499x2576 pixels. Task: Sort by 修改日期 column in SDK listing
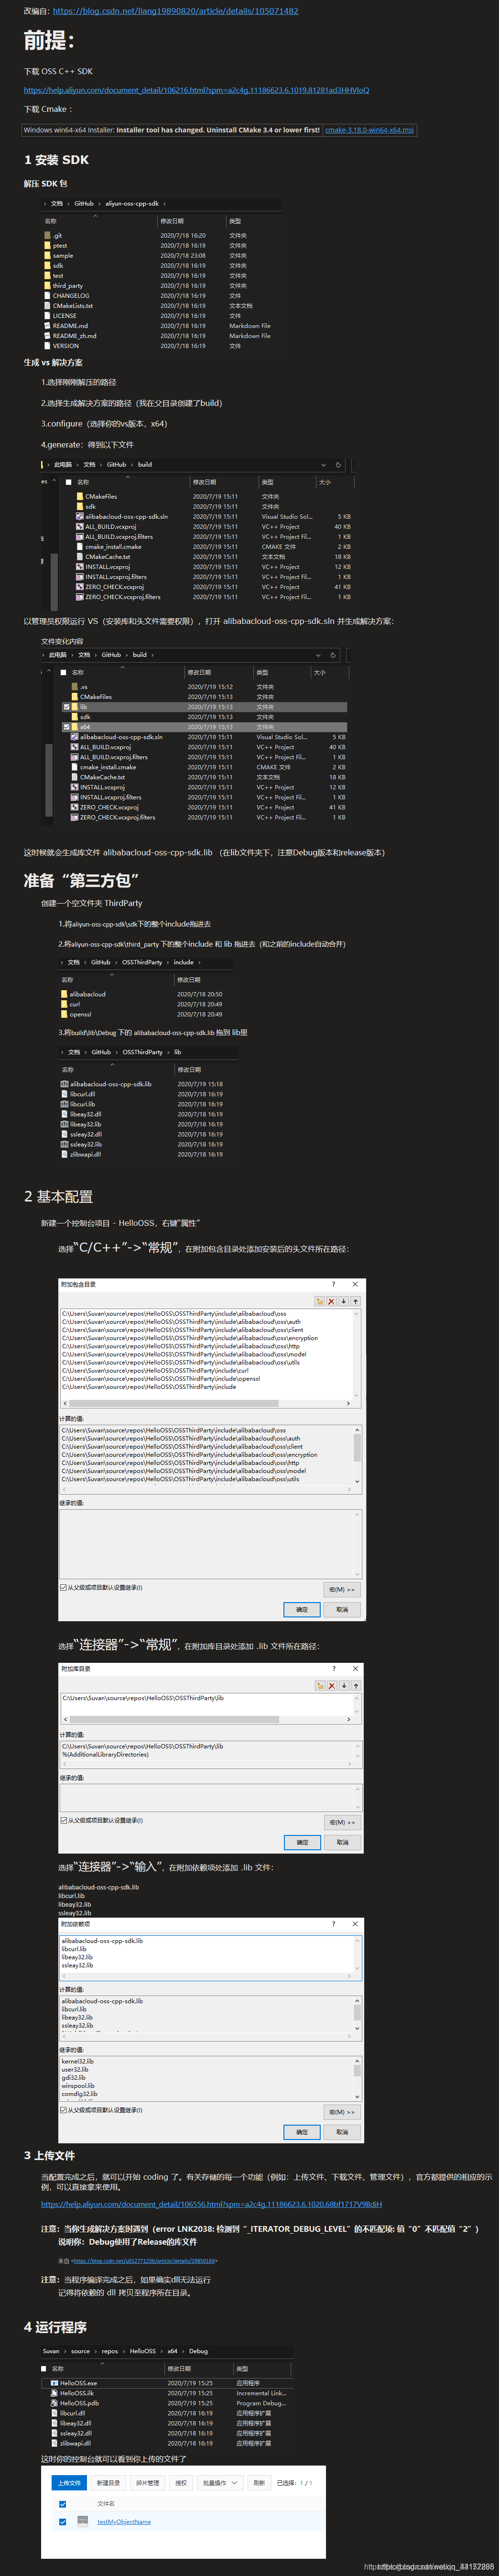point(172,221)
